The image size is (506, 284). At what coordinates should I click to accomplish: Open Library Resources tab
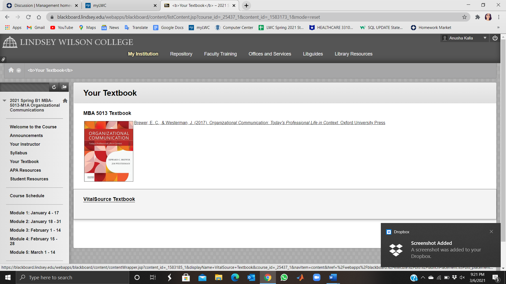tap(353, 54)
